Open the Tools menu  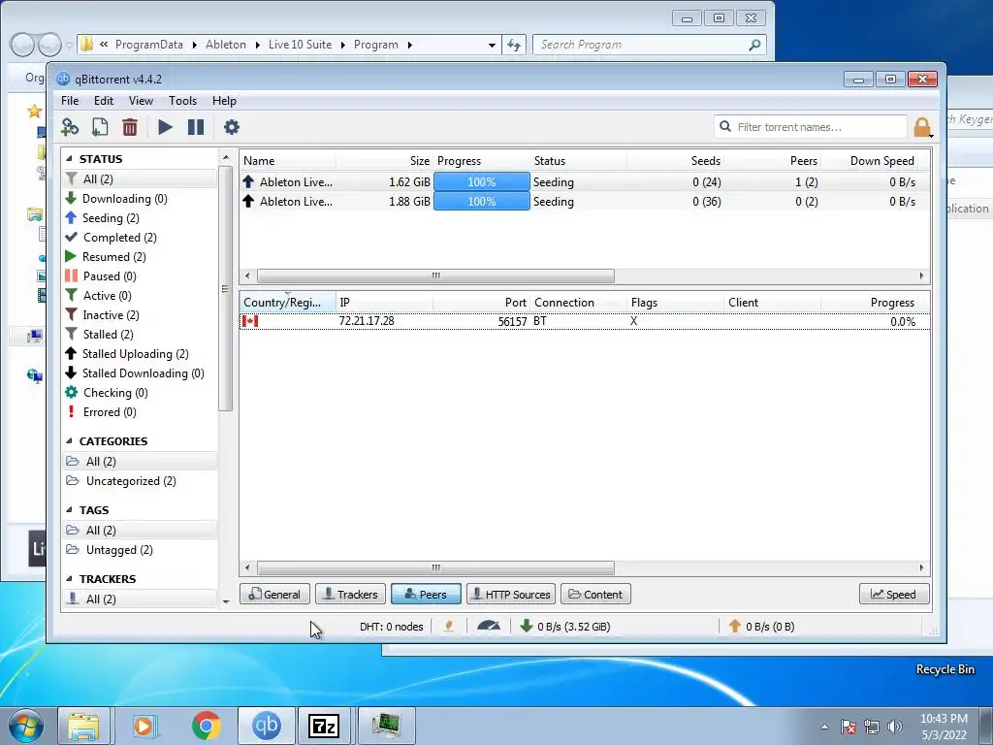point(182,101)
